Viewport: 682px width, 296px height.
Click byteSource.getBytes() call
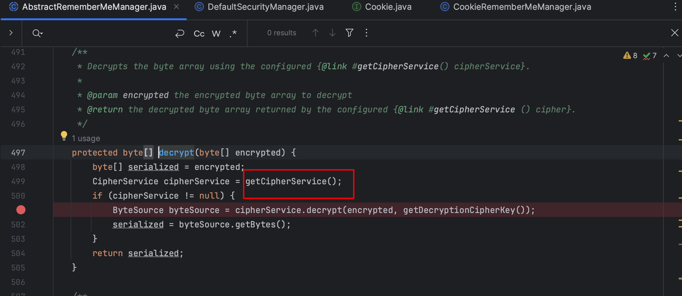pos(232,224)
